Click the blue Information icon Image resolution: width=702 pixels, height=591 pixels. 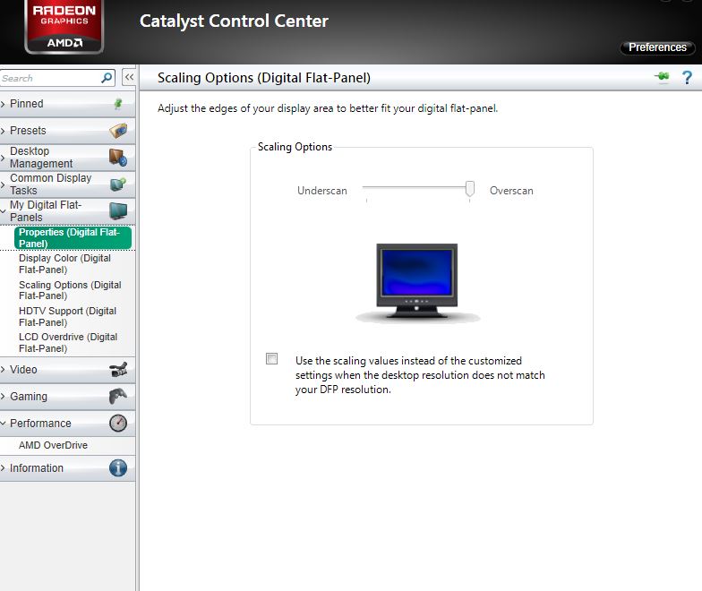click(118, 467)
